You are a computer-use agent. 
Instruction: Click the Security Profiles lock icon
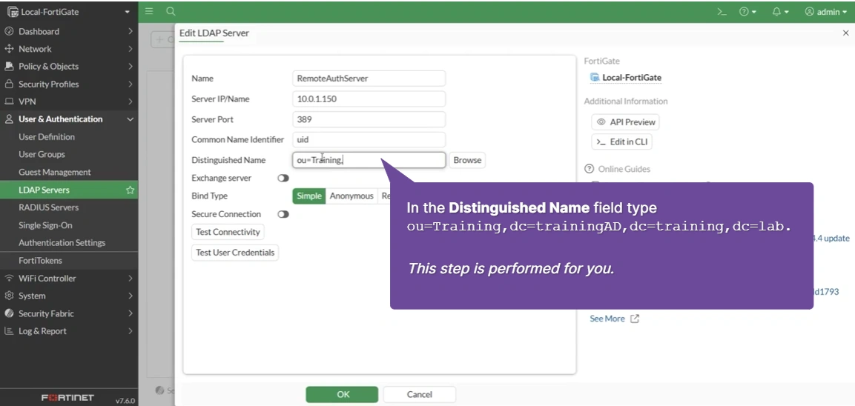(x=9, y=84)
